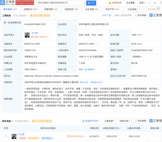Open notifications bell icon
Image resolution: width=162 pixels, height=142 pixels.
[x=155, y=3]
